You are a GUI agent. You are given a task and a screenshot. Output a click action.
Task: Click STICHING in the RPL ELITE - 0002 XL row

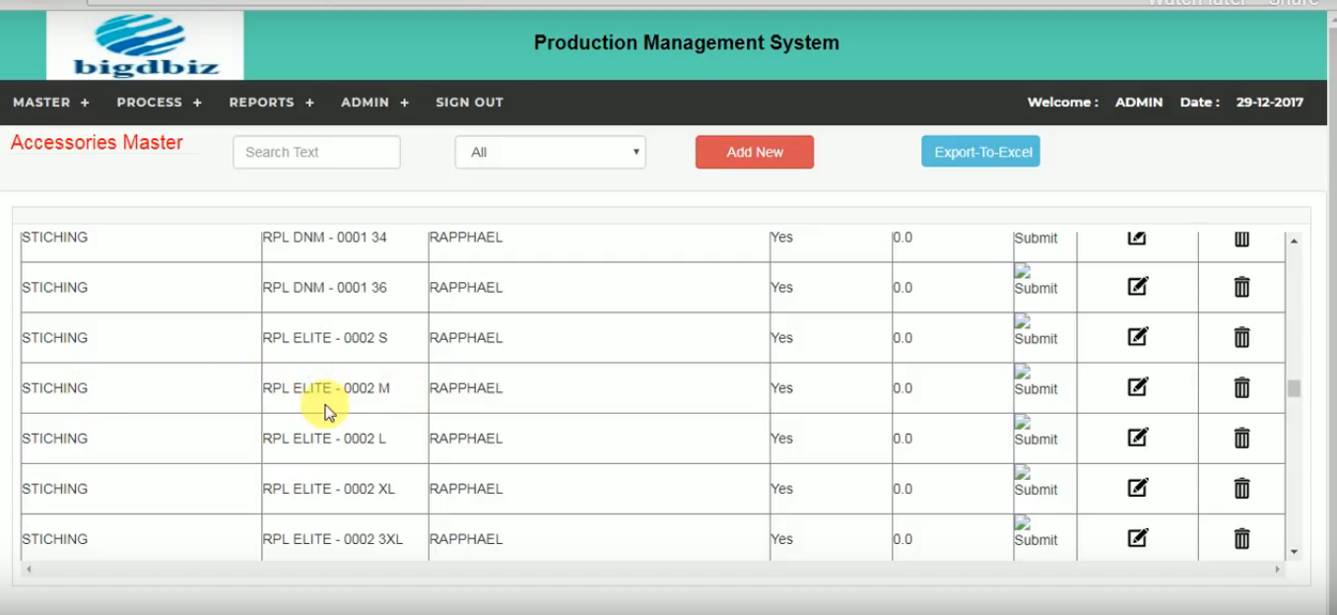point(55,489)
